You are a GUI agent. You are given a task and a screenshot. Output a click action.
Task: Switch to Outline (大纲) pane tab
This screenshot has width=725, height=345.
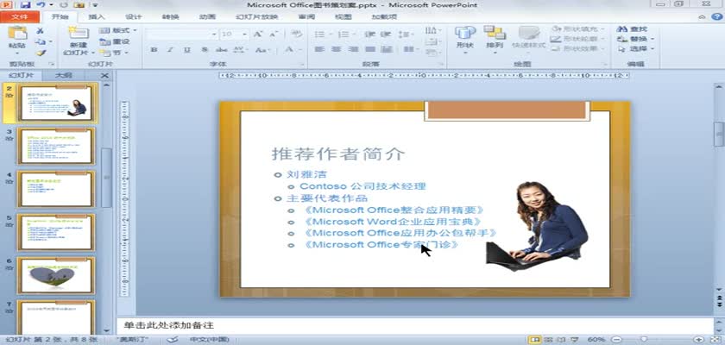[63, 76]
